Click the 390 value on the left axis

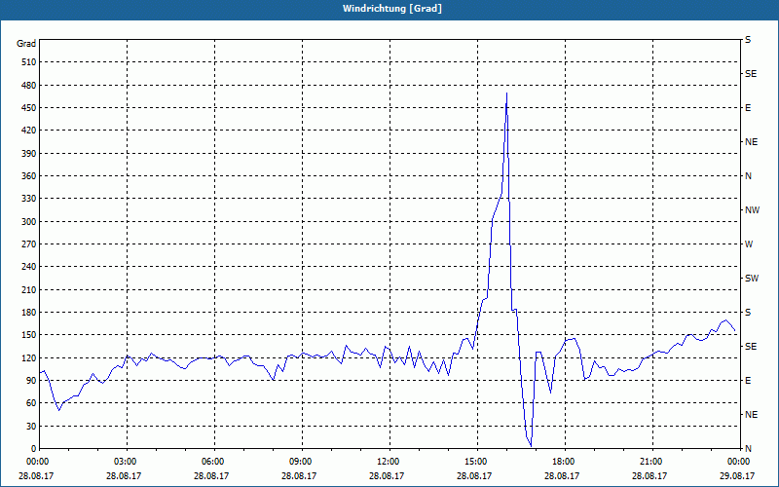(29, 153)
